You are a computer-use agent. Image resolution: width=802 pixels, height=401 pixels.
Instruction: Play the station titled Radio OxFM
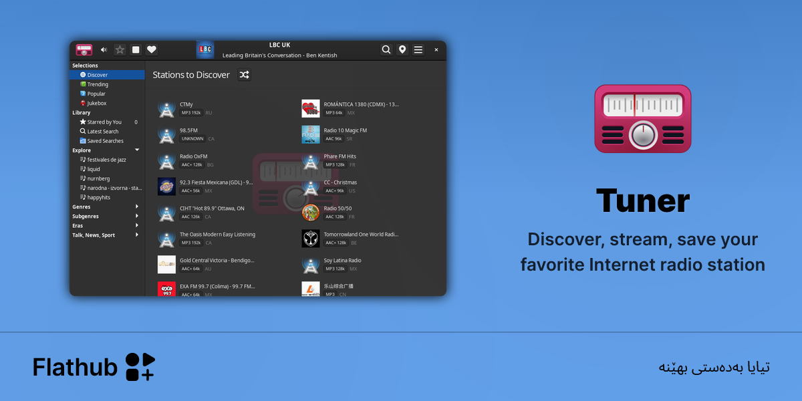coord(194,156)
